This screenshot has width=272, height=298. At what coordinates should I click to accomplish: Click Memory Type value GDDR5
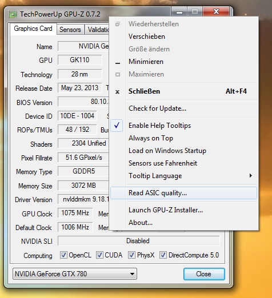(83, 171)
